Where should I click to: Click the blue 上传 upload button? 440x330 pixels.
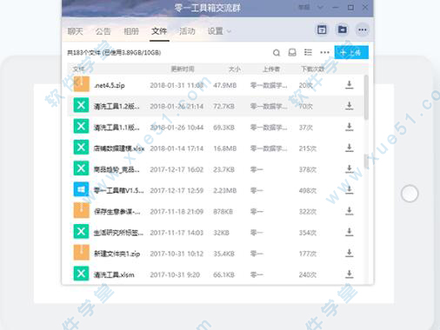pyautogui.click(x=351, y=52)
